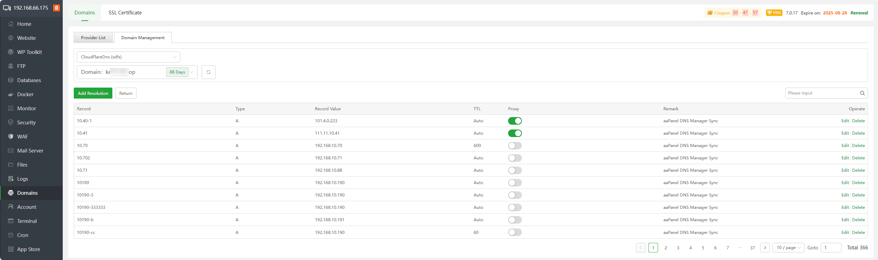The height and width of the screenshot is (260, 878).
Task: Enable proxy for record 10190-3
Action: pyautogui.click(x=515, y=195)
